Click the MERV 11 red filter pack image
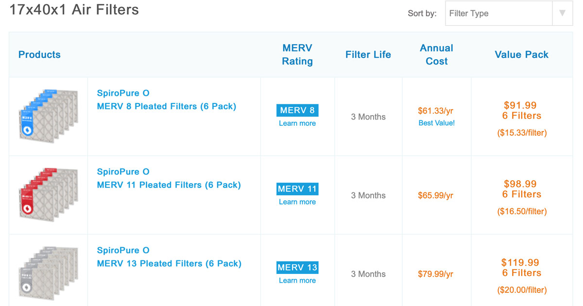583x306 pixels. coord(48,194)
